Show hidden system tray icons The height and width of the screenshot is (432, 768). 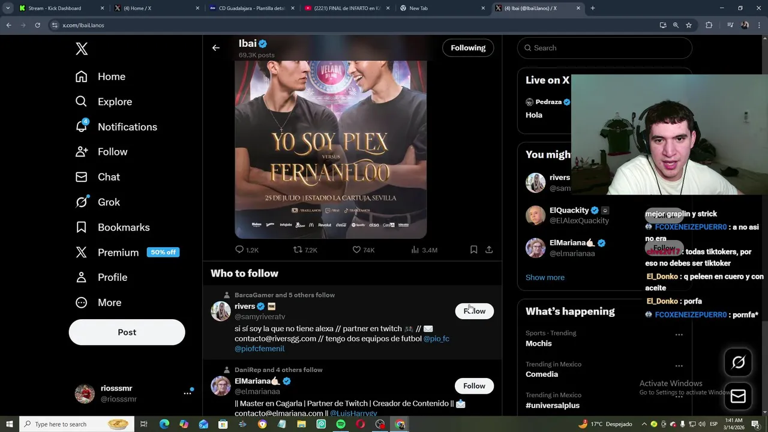[x=644, y=424]
